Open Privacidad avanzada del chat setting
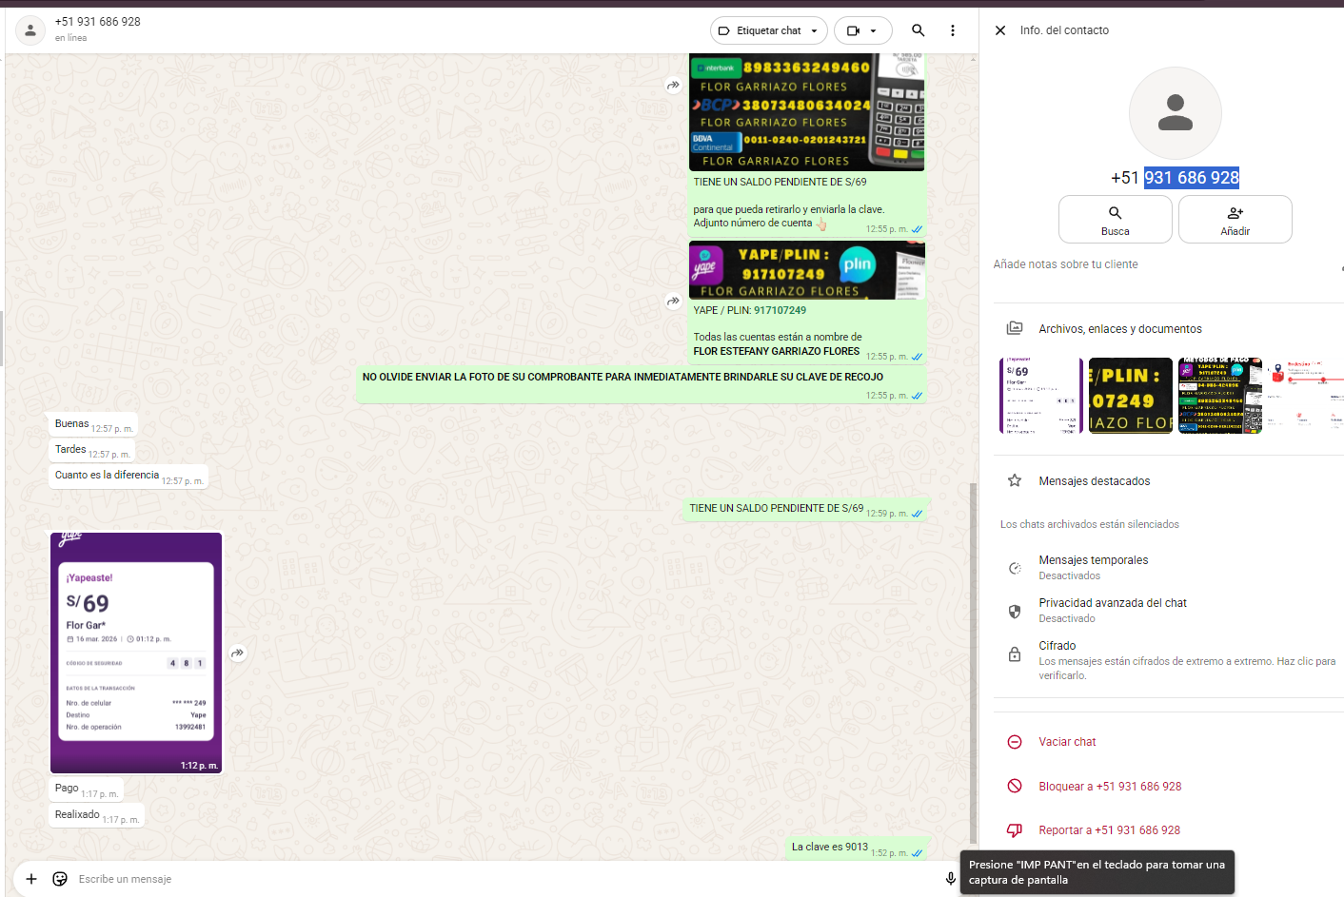 (x=1112, y=610)
